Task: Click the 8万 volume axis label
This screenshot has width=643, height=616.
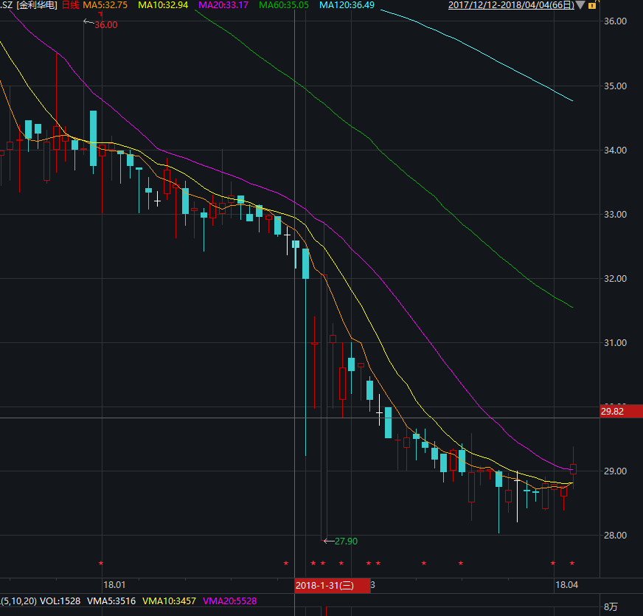Action: (611, 607)
